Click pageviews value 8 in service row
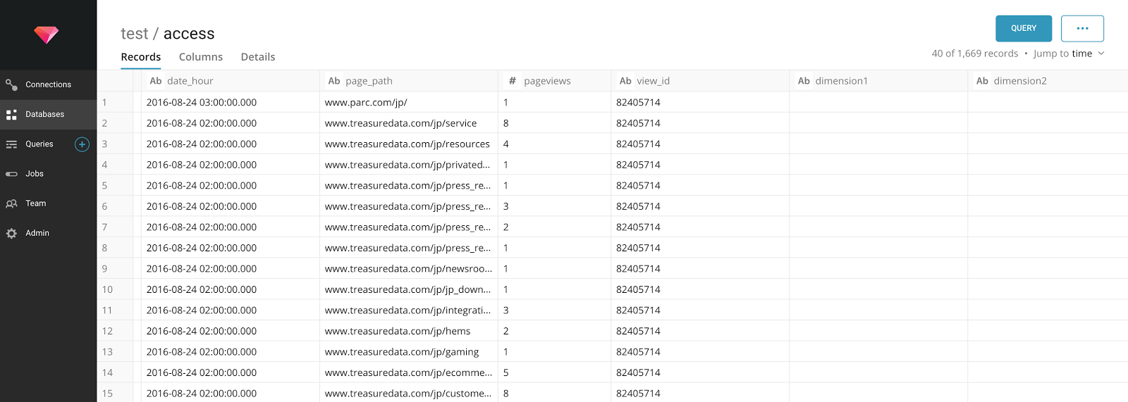The height and width of the screenshot is (402, 1128). tap(555, 123)
